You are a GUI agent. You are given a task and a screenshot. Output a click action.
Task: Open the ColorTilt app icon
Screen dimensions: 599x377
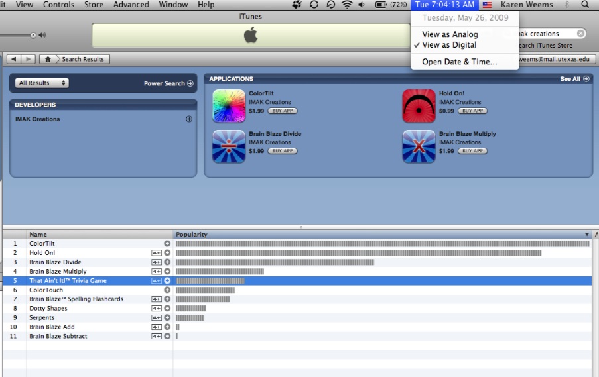pyautogui.click(x=229, y=106)
